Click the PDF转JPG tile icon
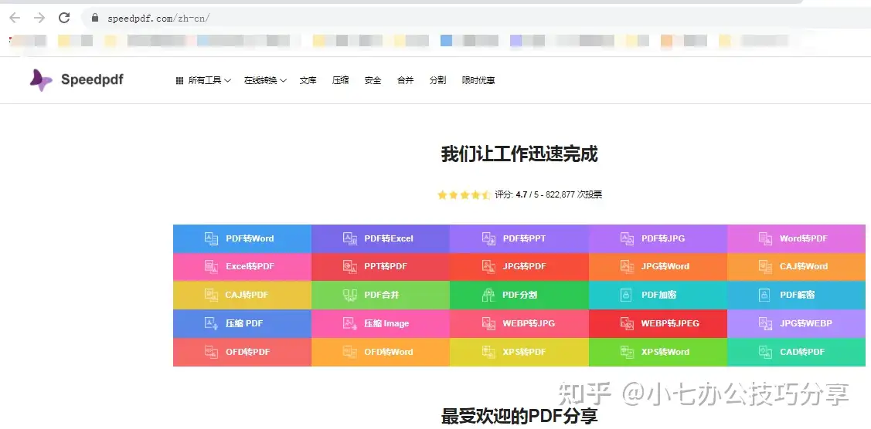871x429 pixels. pyautogui.click(x=627, y=238)
